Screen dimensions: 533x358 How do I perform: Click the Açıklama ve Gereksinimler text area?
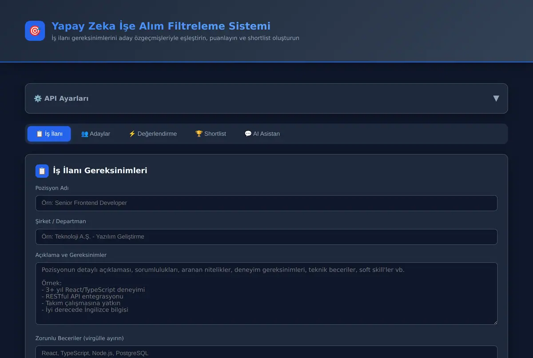click(x=266, y=293)
